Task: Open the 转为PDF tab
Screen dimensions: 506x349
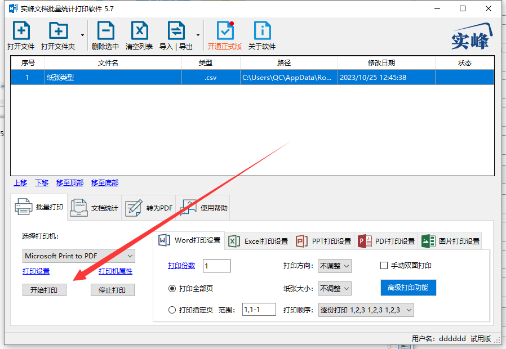Action: 149,208
